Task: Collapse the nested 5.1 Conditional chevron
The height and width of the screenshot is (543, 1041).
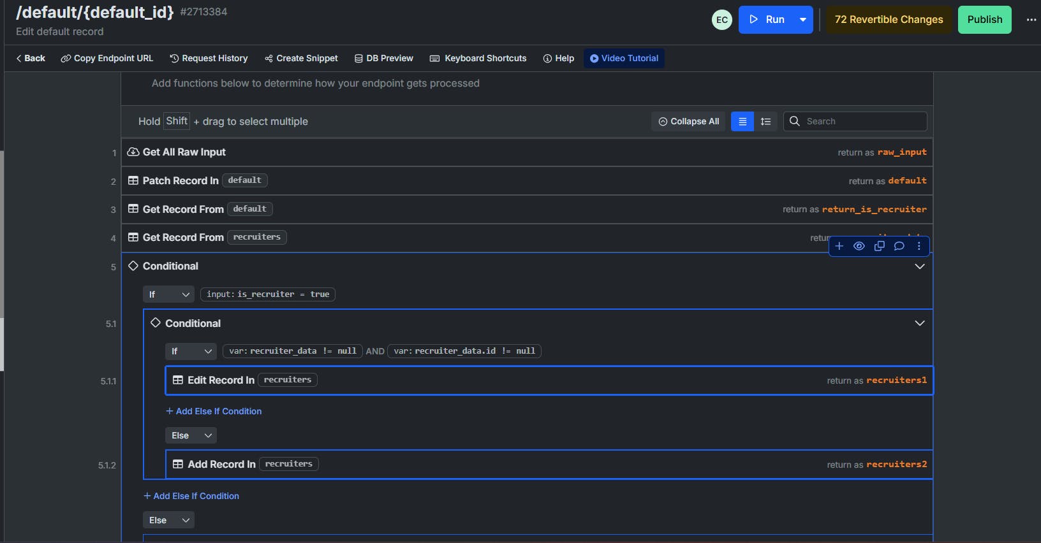Action: tap(920, 323)
